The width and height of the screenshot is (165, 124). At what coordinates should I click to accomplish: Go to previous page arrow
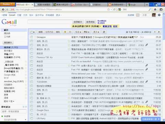coord(155,32)
